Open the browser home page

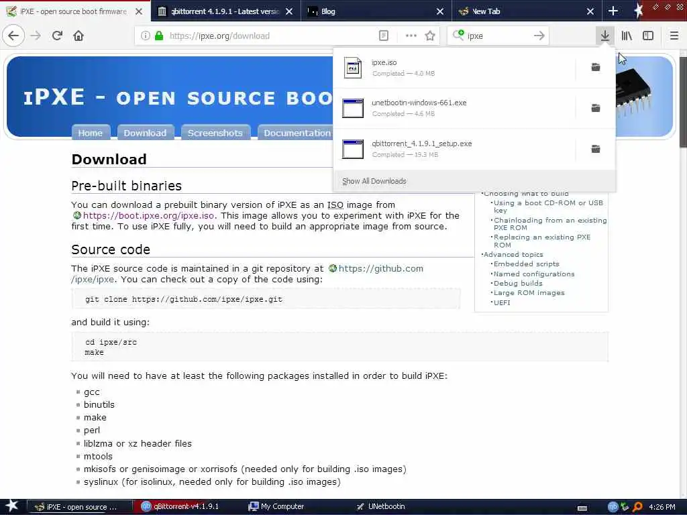[x=78, y=36]
